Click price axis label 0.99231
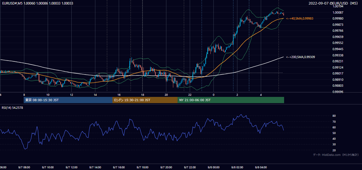 [x=338, y=61]
